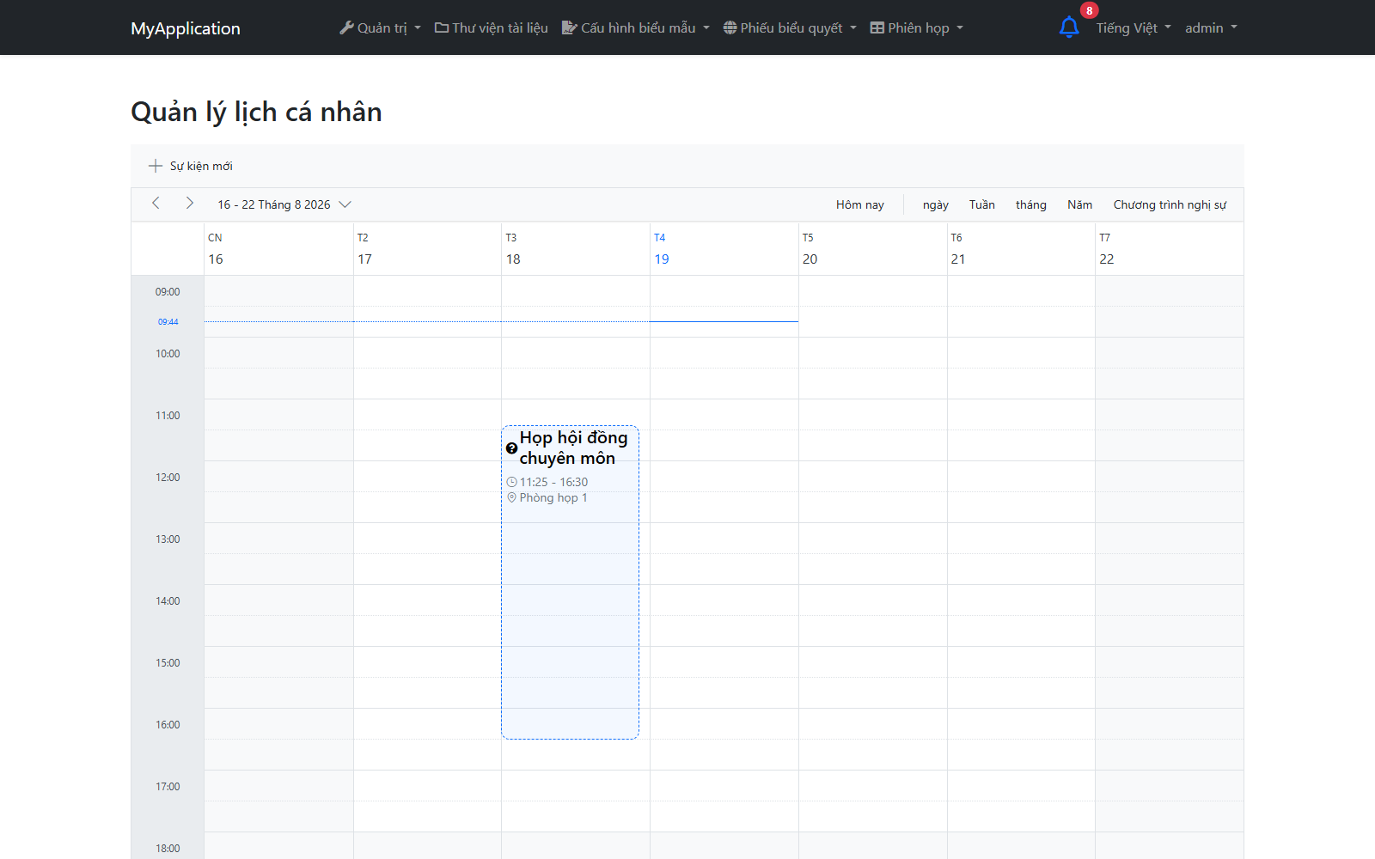Expand the Phiếu biểu quyết dropdown
Image resolution: width=1375 pixels, height=859 pixels.
pyautogui.click(x=790, y=27)
